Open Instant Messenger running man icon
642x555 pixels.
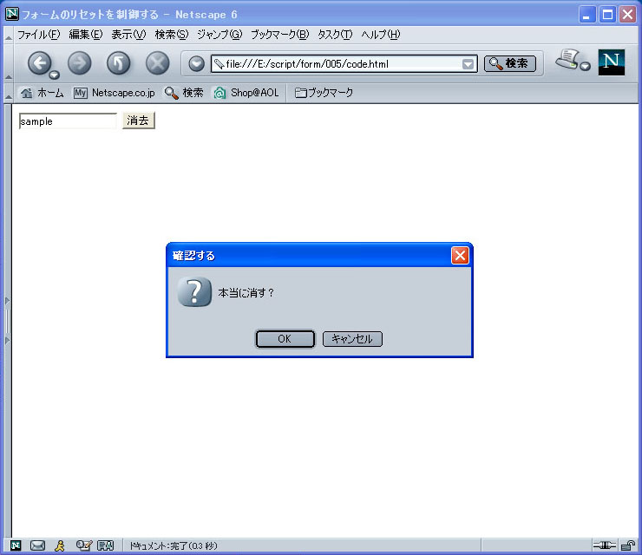(x=60, y=545)
